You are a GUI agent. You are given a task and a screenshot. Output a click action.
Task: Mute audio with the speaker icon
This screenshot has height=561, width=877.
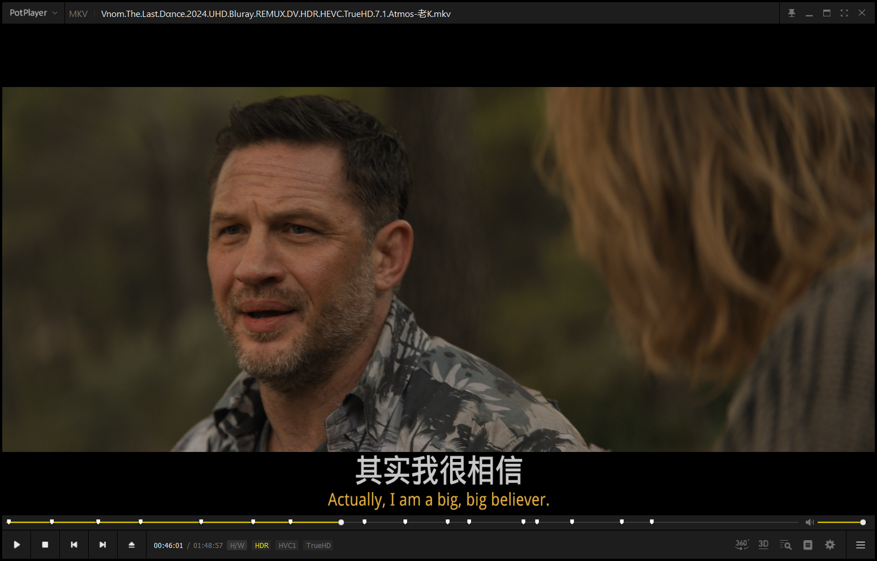[x=809, y=522]
